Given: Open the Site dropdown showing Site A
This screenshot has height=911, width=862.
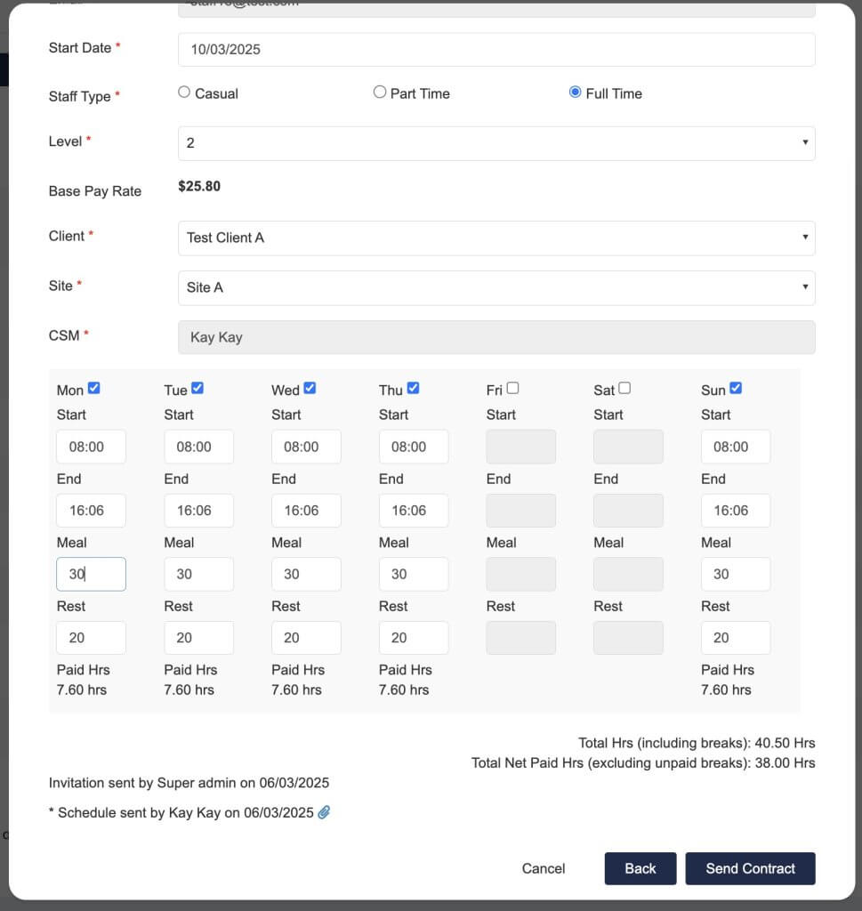Looking at the screenshot, I should (x=496, y=288).
